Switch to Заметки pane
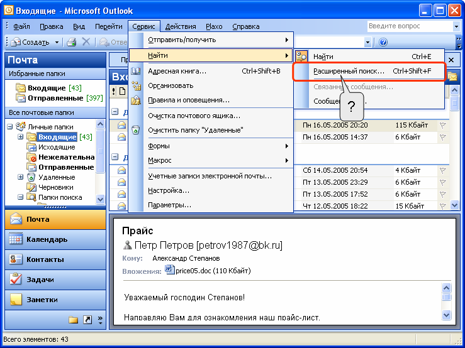This screenshot has width=465, height=348. click(x=55, y=300)
